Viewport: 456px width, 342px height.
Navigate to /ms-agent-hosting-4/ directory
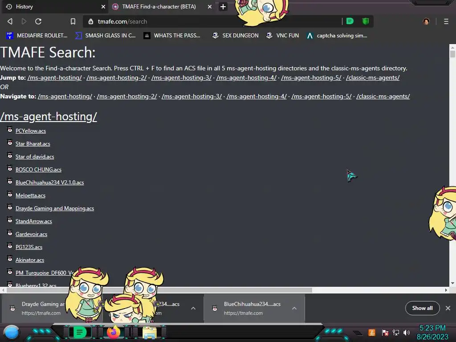point(256,96)
